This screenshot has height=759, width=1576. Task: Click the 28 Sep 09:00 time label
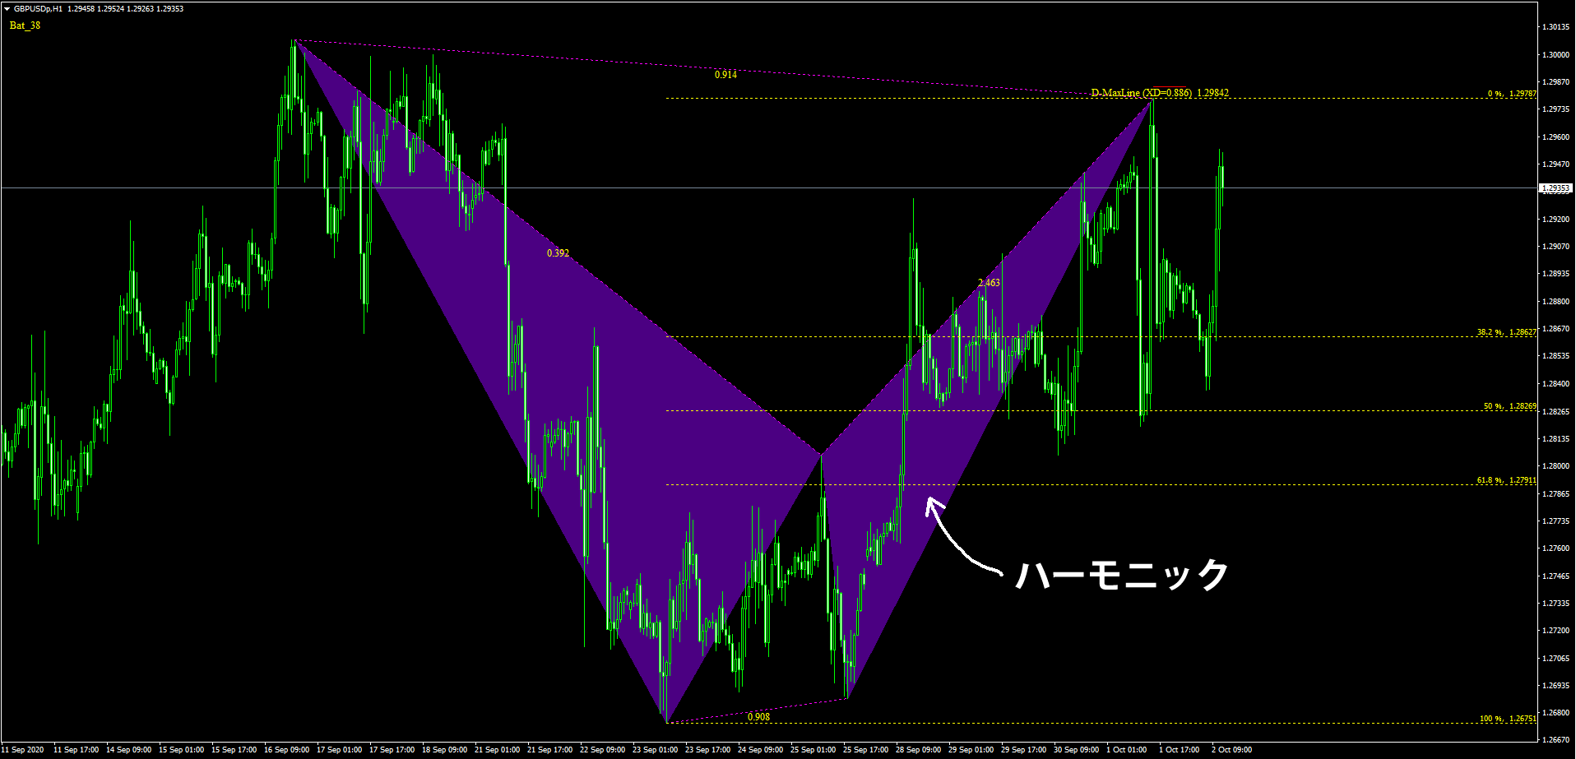coord(918,750)
